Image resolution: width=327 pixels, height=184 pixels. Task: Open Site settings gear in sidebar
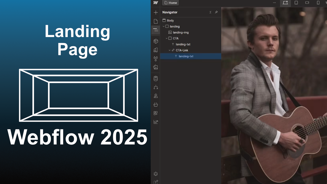(x=156, y=174)
